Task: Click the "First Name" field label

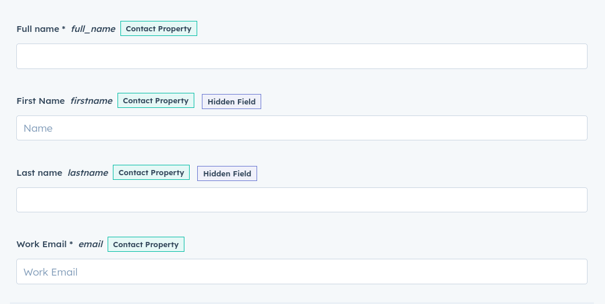Action: click(41, 101)
